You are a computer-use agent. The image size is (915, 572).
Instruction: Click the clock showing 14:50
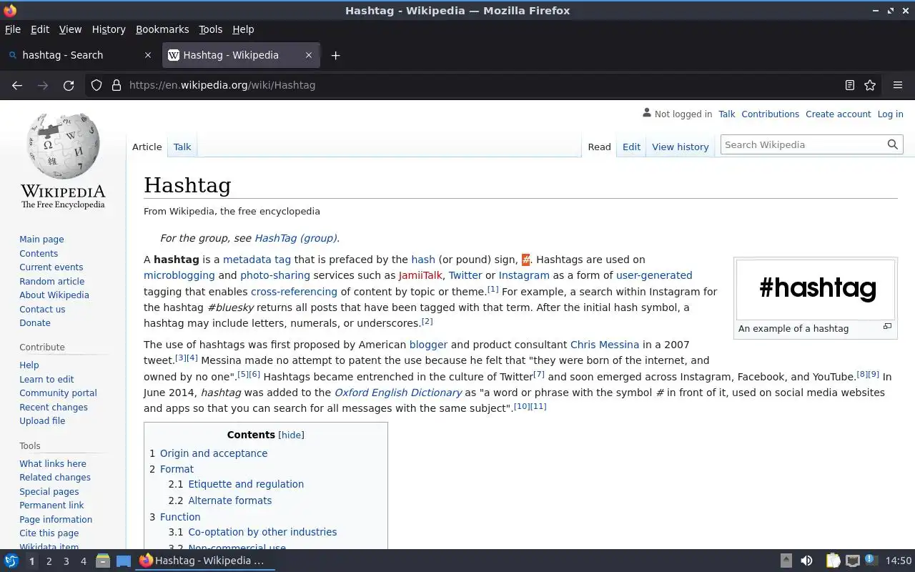coord(899,561)
